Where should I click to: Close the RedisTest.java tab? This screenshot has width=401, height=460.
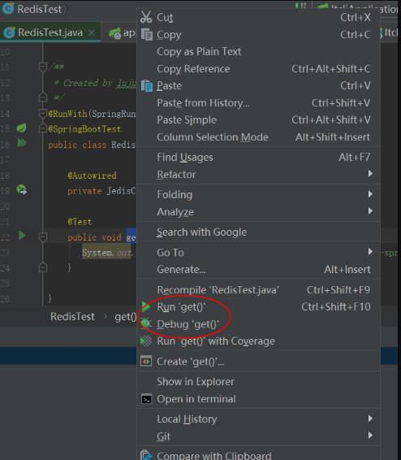92,33
